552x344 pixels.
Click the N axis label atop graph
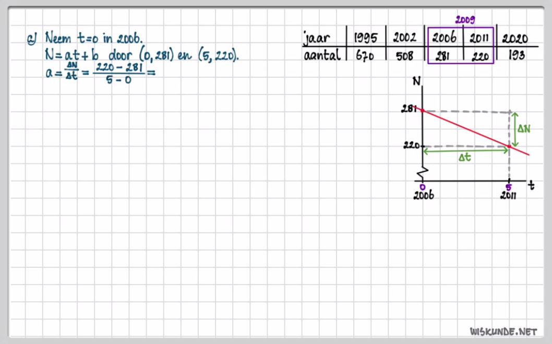[416, 82]
